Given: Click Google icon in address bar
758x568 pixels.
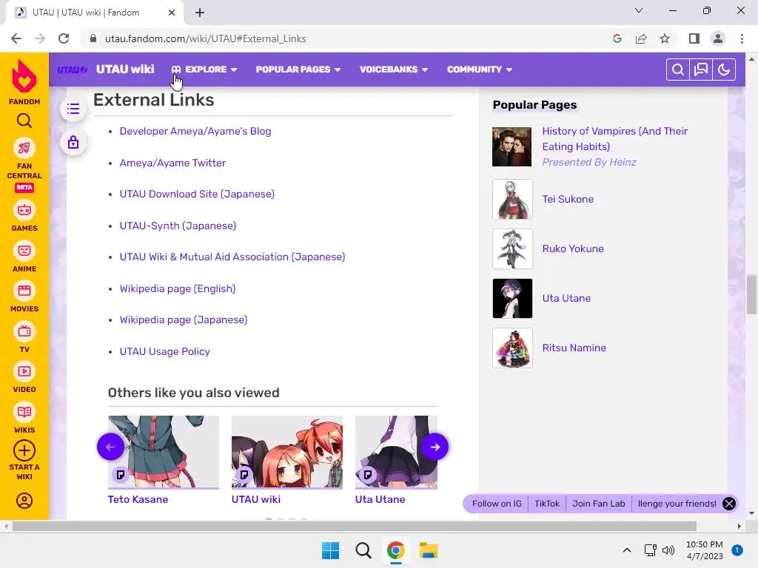Looking at the screenshot, I should (617, 38).
